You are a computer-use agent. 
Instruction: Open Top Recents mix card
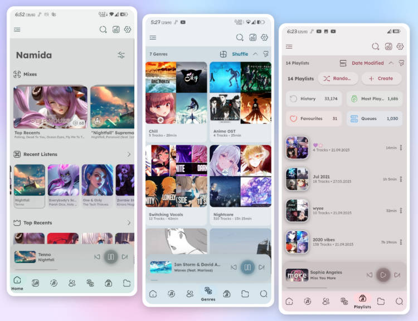(50, 112)
